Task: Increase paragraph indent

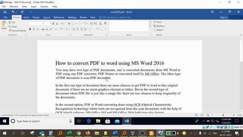Action: pyautogui.click(x=95, y=24)
